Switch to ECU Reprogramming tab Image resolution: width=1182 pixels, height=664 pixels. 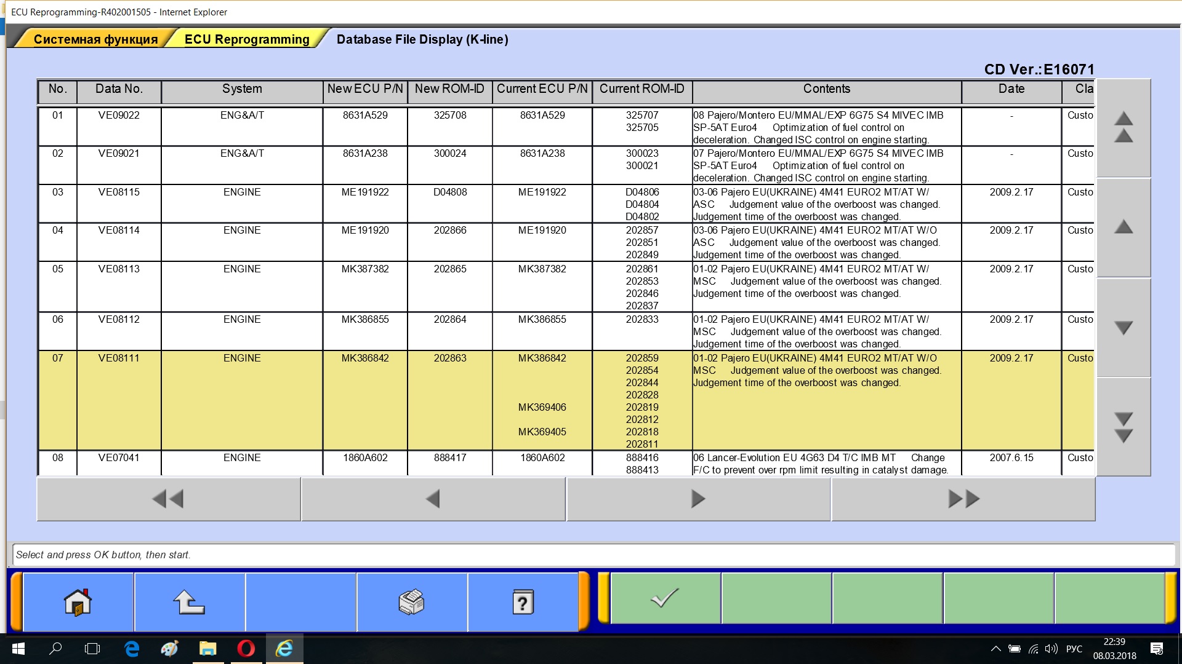(x=246, y=39)
